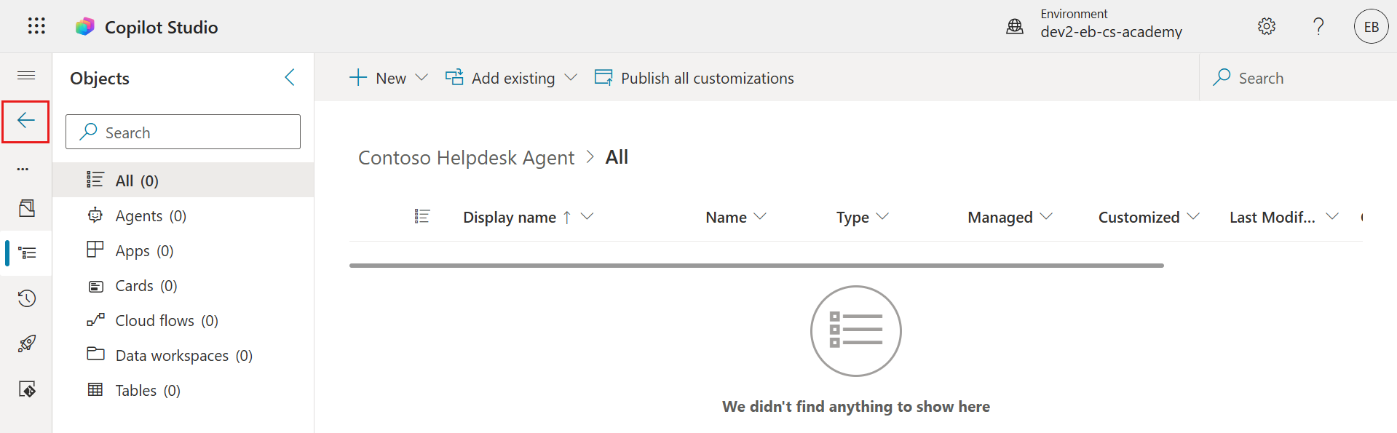Screen dimensions: 1397x433
Task: Collapse the Objects panel with chevron
Action: (x=290, y=78)
